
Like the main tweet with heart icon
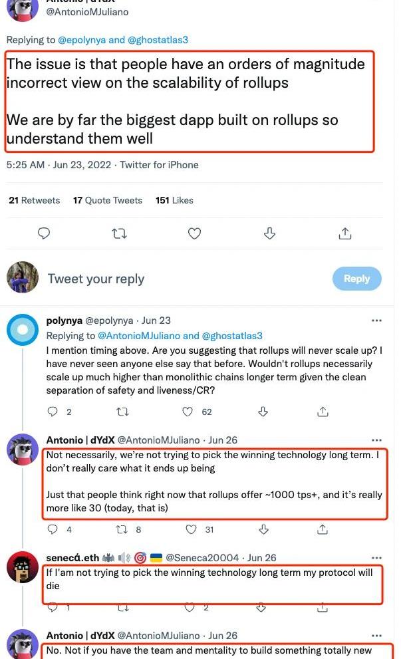(194, 233)
